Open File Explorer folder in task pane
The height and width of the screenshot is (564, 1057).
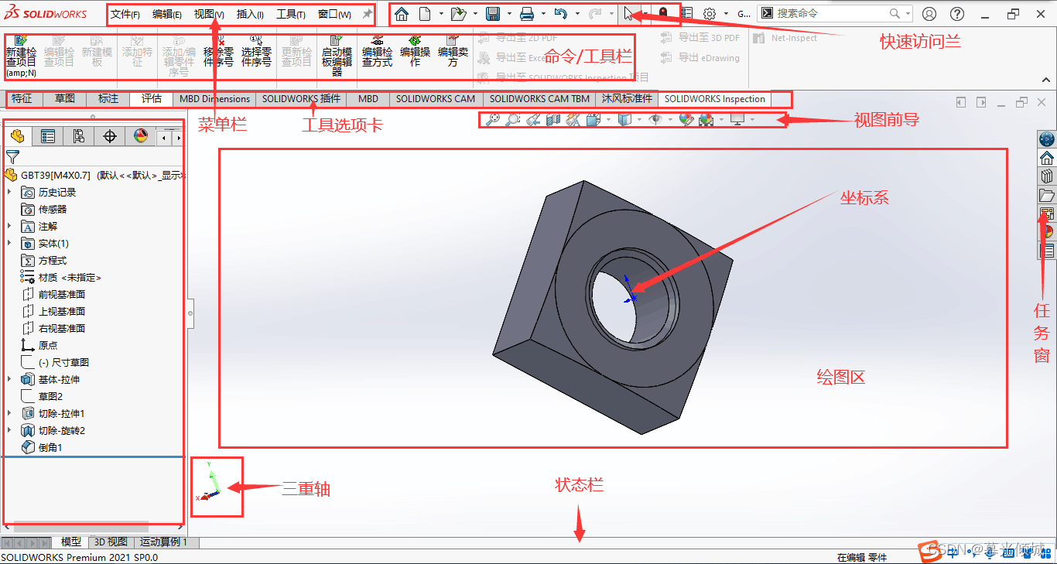[1047, 195]
